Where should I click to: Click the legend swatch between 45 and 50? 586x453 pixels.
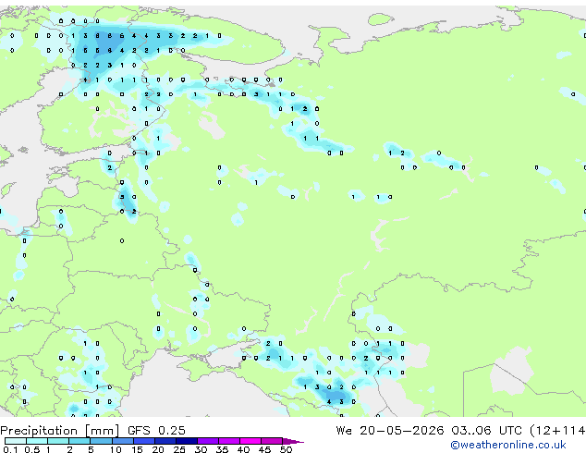(272, 441)
